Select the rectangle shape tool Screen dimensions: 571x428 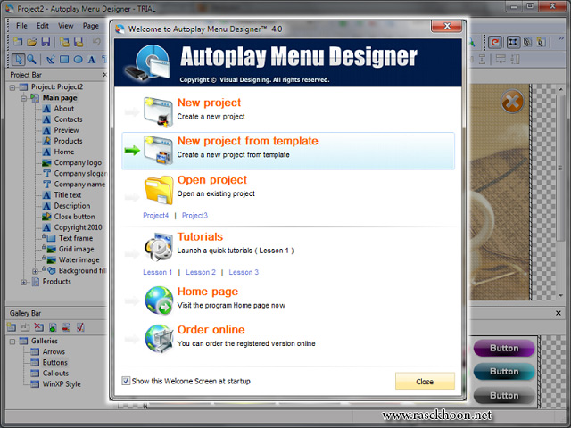point(64,59)
